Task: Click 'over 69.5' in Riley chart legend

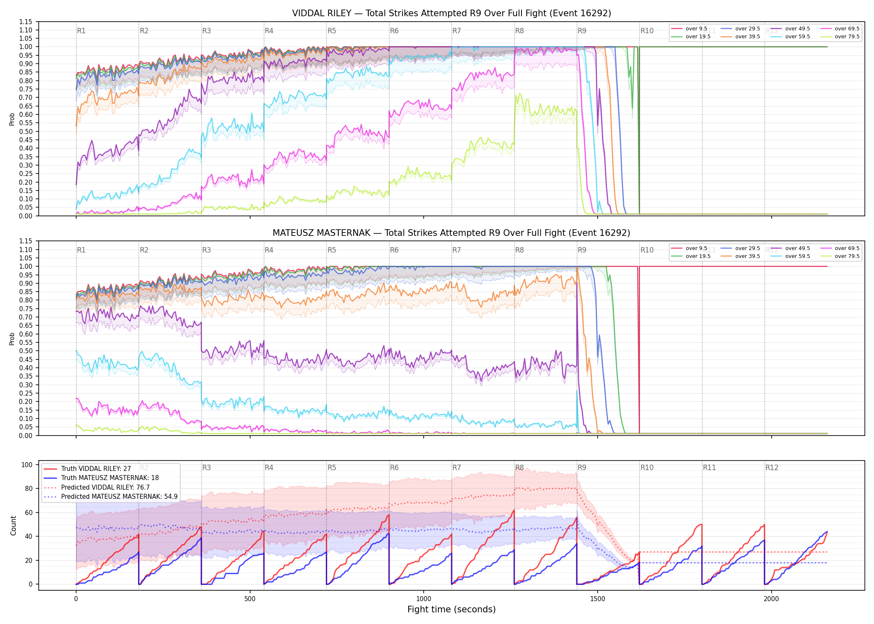Action: [847, 29]
